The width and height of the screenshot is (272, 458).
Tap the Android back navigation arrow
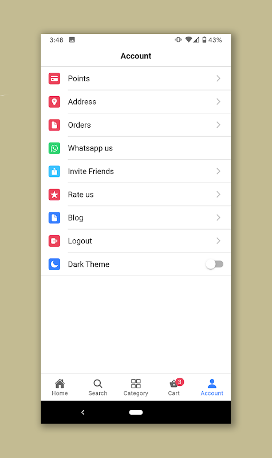click(x=83, y=412)
